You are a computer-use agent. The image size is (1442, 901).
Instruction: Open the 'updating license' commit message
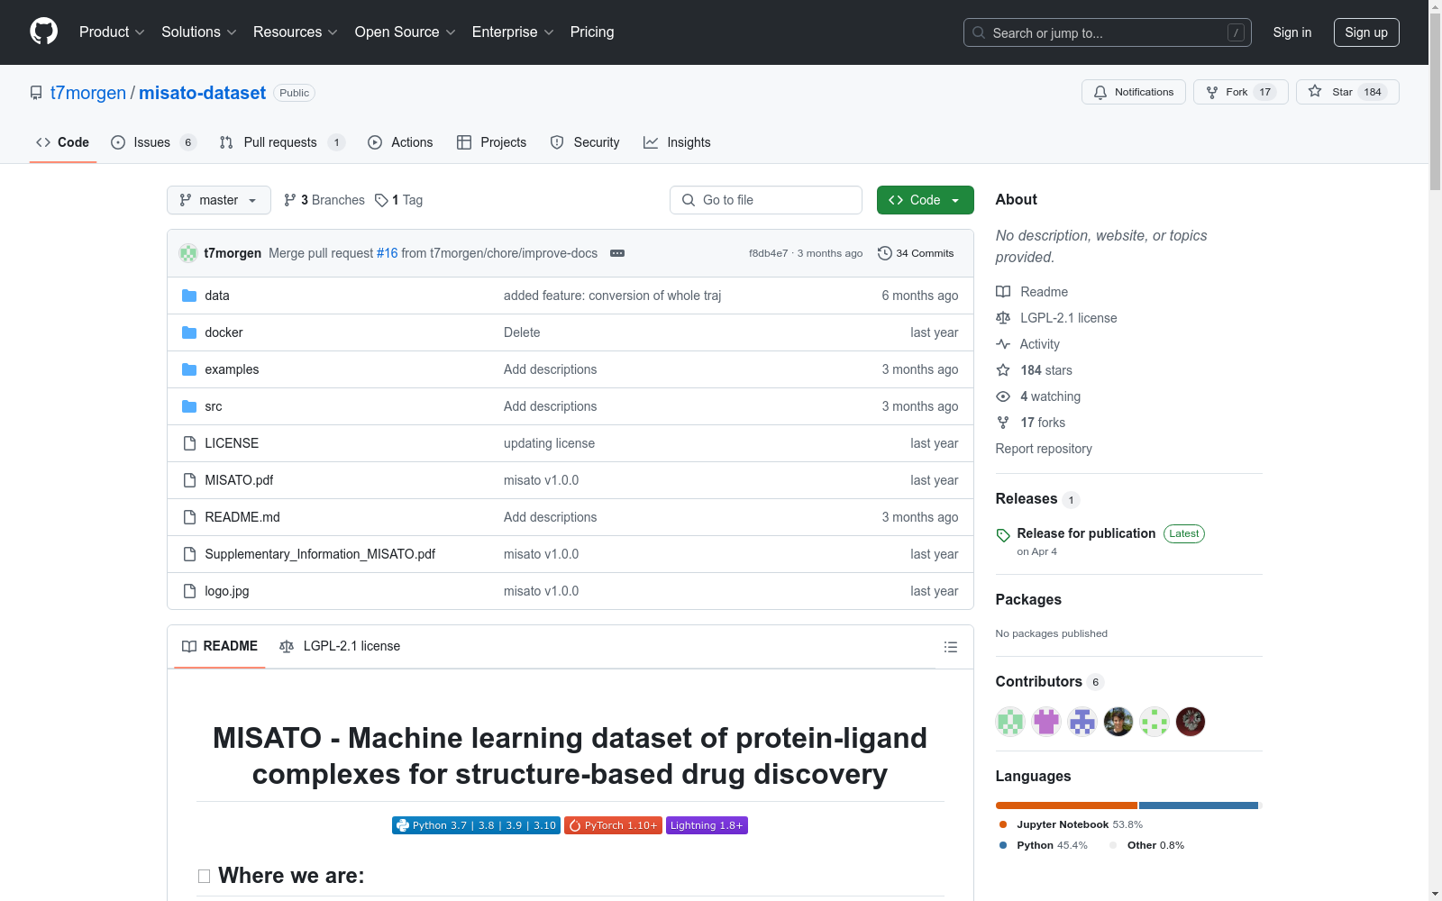(x=549, y=443)
